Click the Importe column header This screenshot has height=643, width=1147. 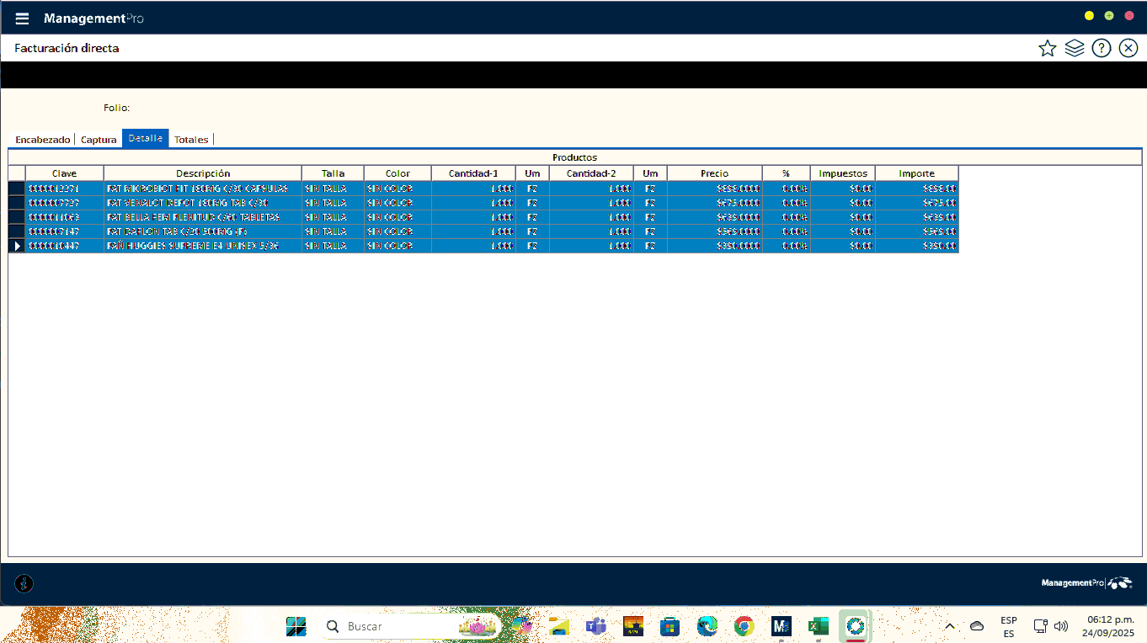[916, 173]
